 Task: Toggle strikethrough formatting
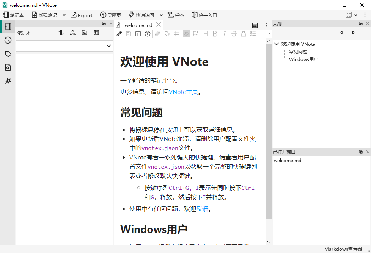click(x=234, y=34)
